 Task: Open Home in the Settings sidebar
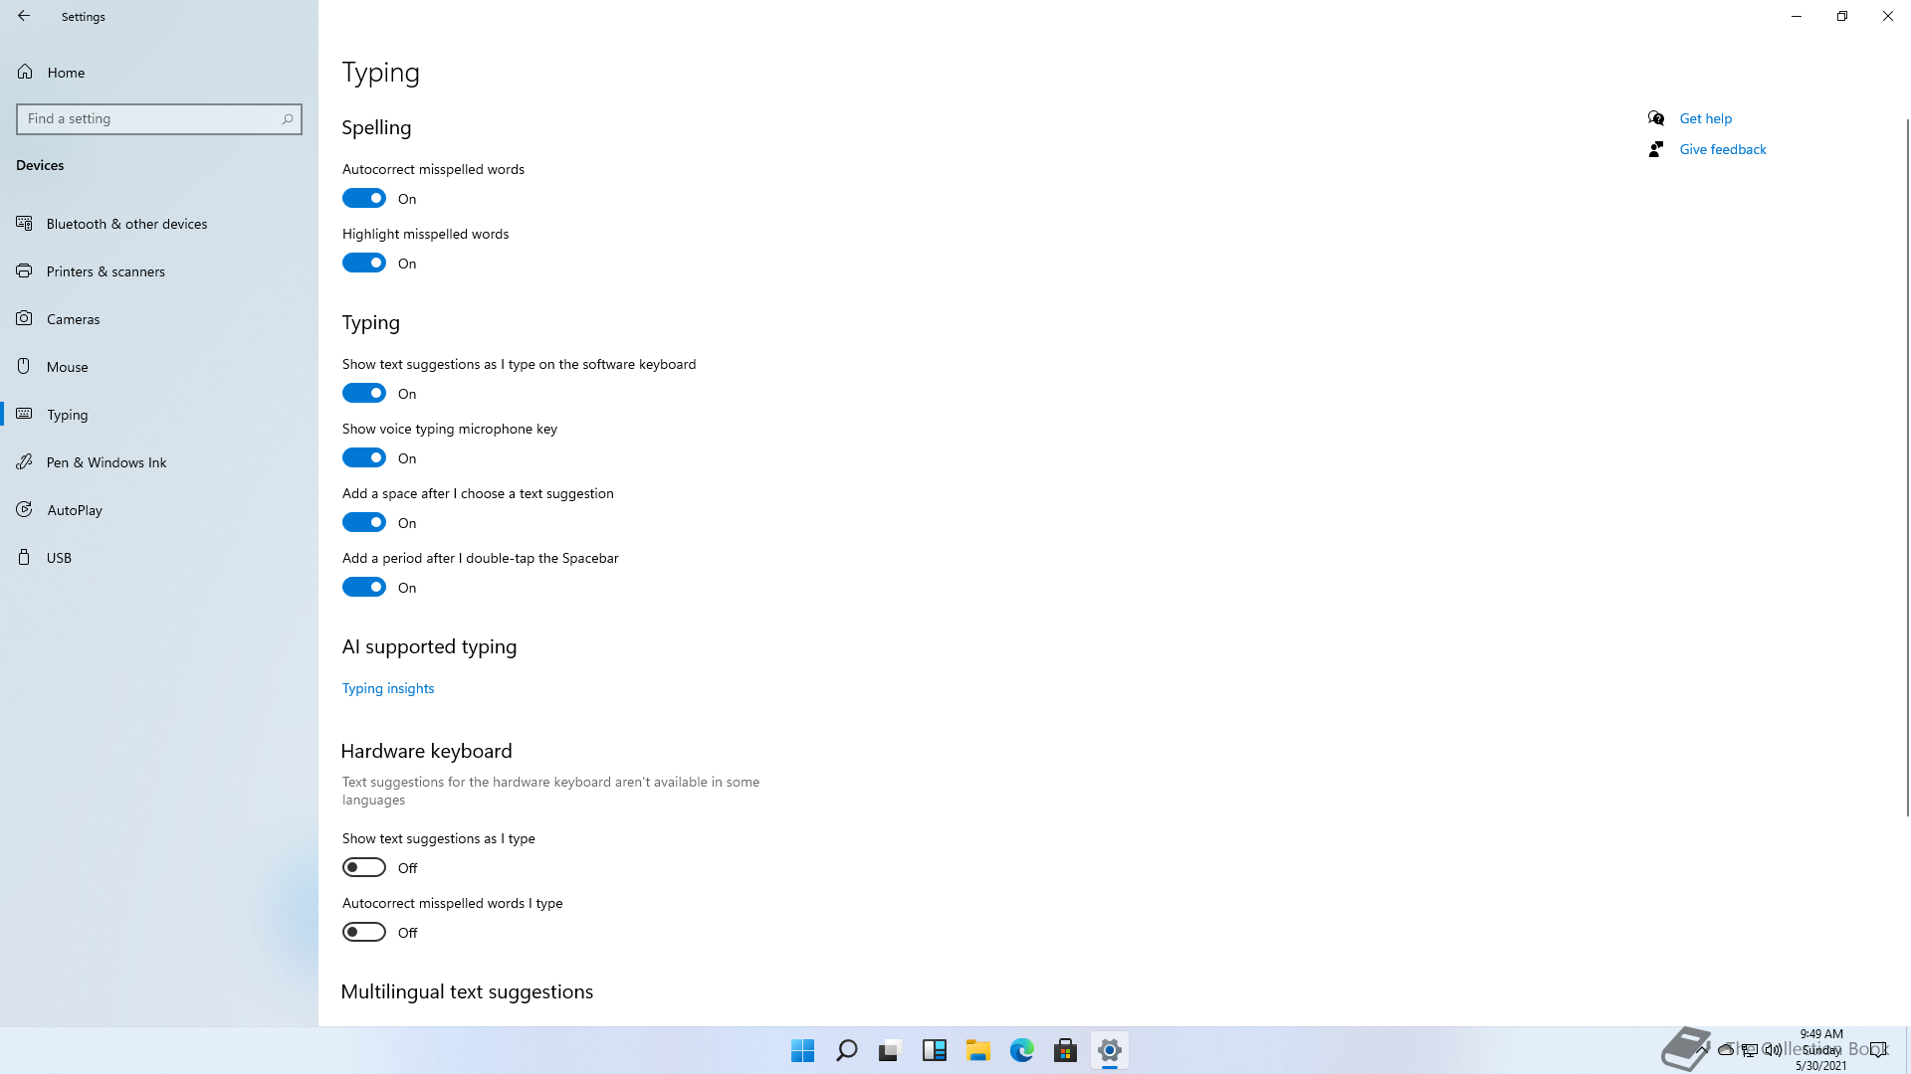[159, 72]
